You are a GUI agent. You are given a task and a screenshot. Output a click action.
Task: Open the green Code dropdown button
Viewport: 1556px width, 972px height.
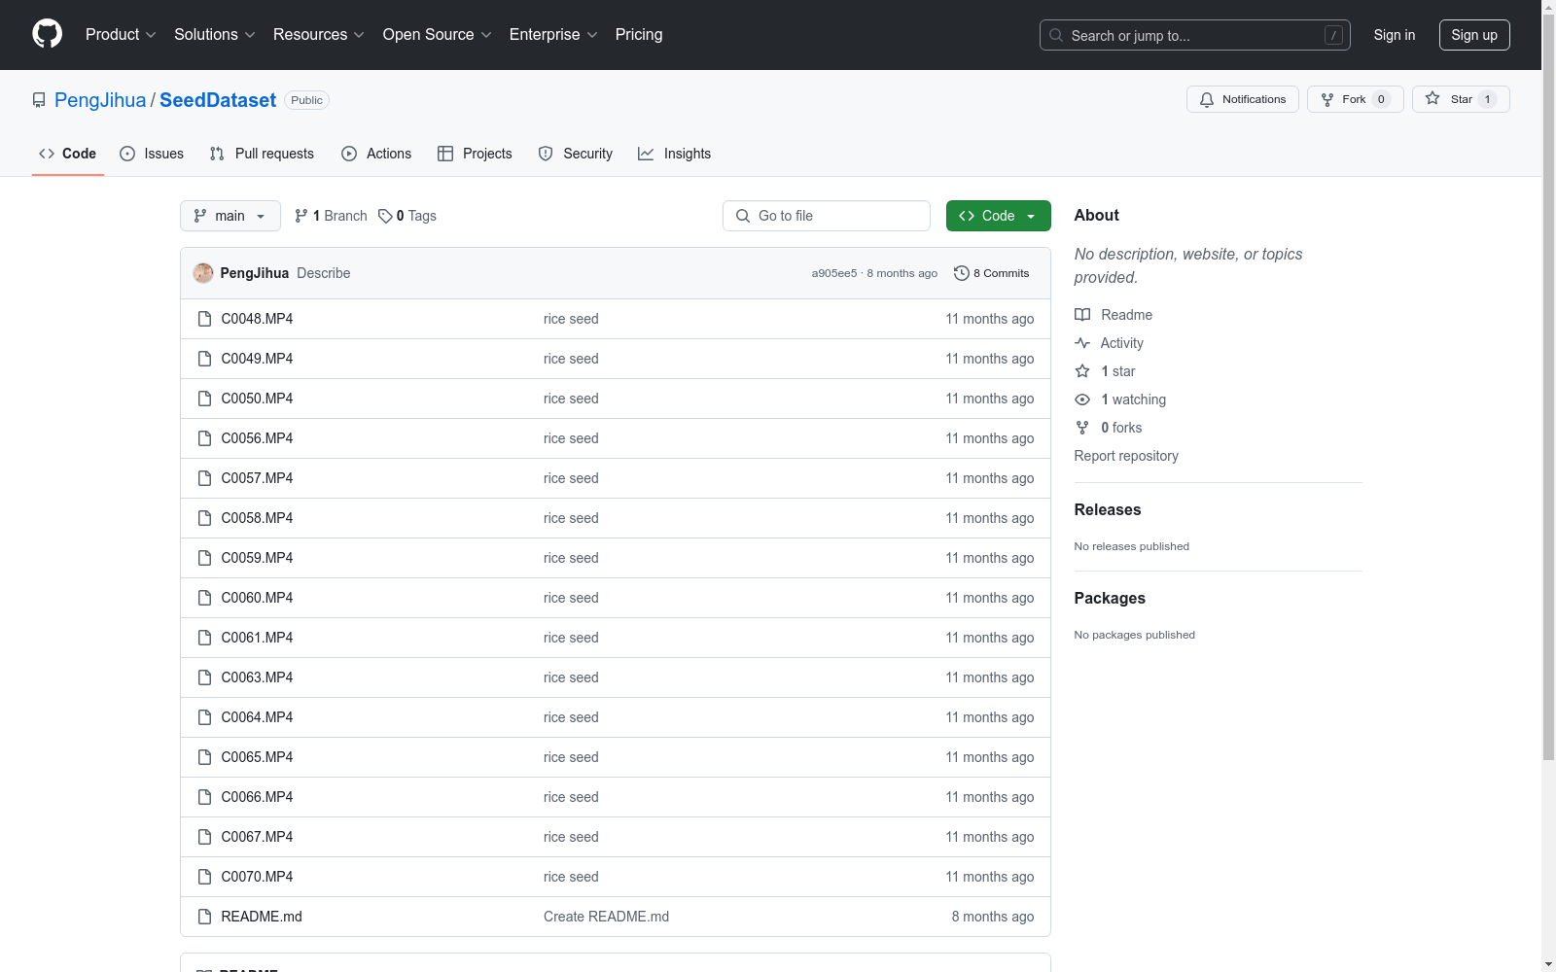point(998,216)
